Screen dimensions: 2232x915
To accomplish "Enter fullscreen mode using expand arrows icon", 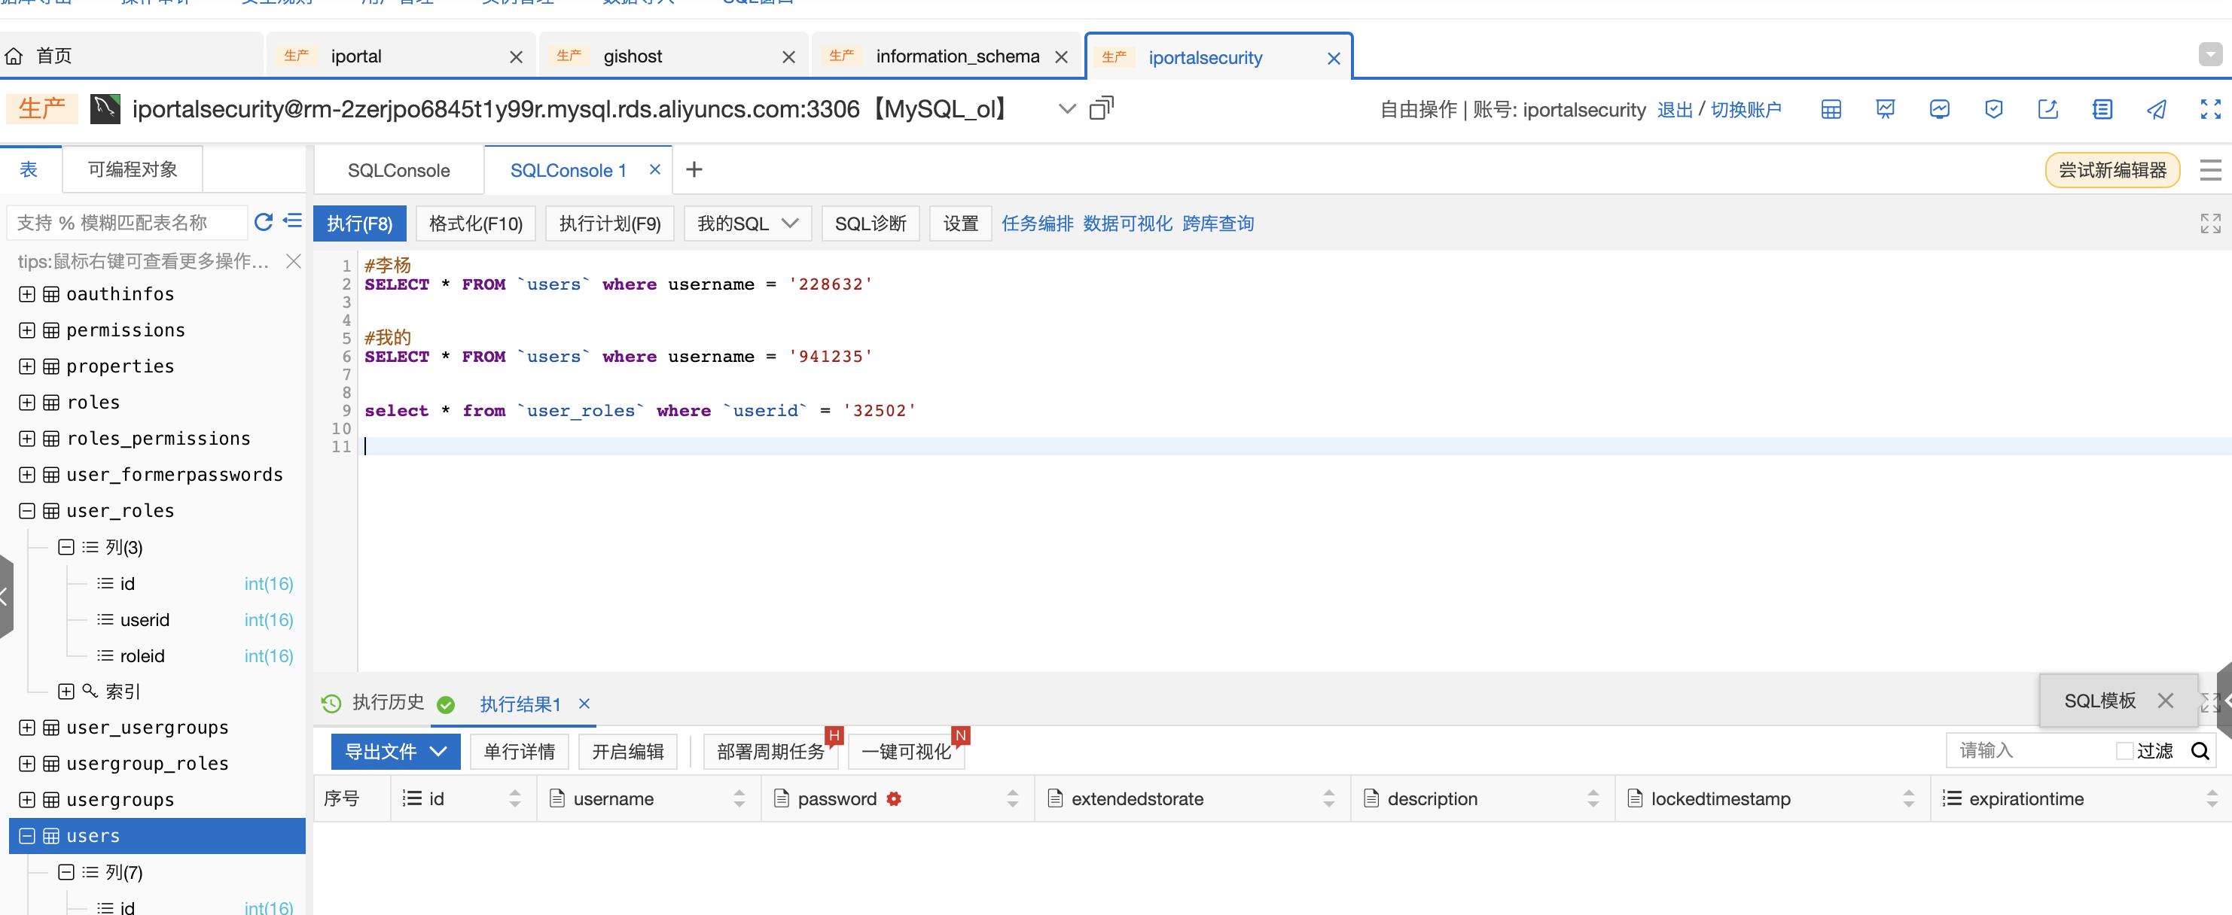I will (x=2209, y=109).
